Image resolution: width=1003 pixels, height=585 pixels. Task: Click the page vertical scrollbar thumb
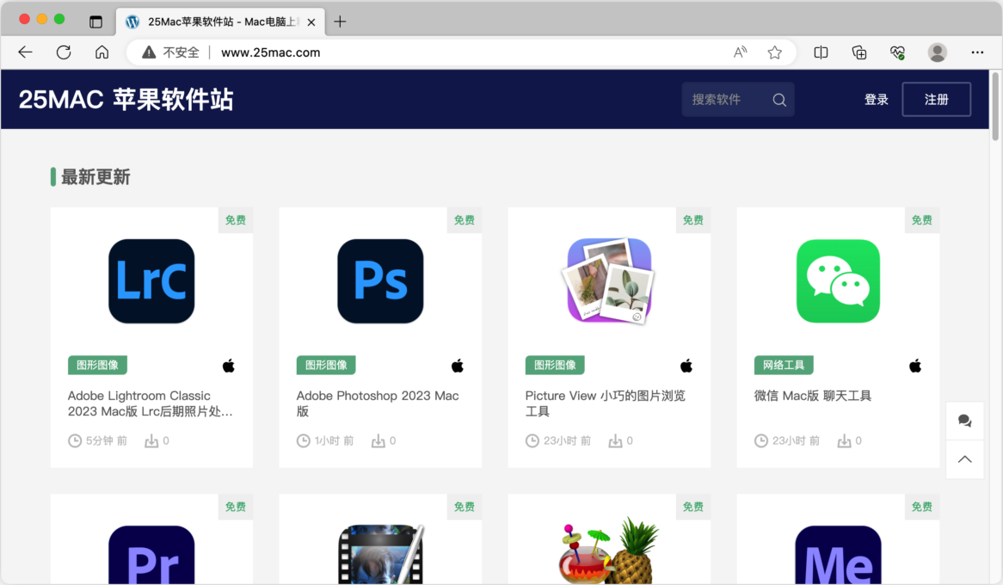pyautogui.click(x=994, y=106)
